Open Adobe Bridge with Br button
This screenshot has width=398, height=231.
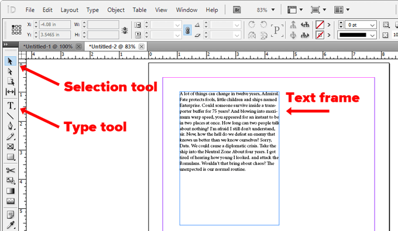(237, 10)
